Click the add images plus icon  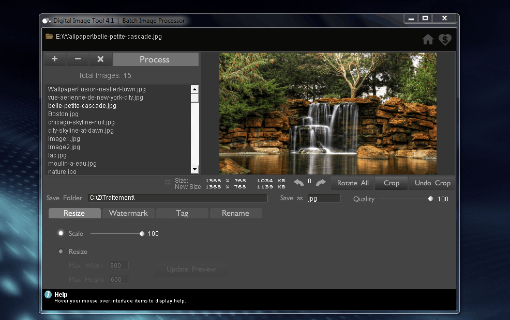55,59
